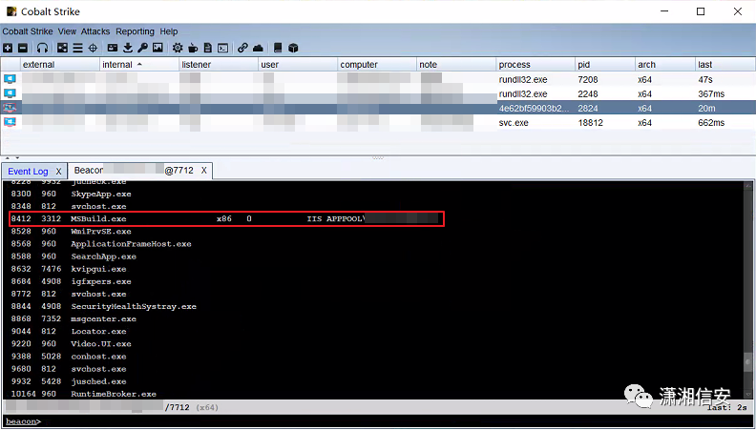The width and height of the screenshot is (756, 430).
Task: Select the pid 18812 cell
Action: tap(605, 123)
